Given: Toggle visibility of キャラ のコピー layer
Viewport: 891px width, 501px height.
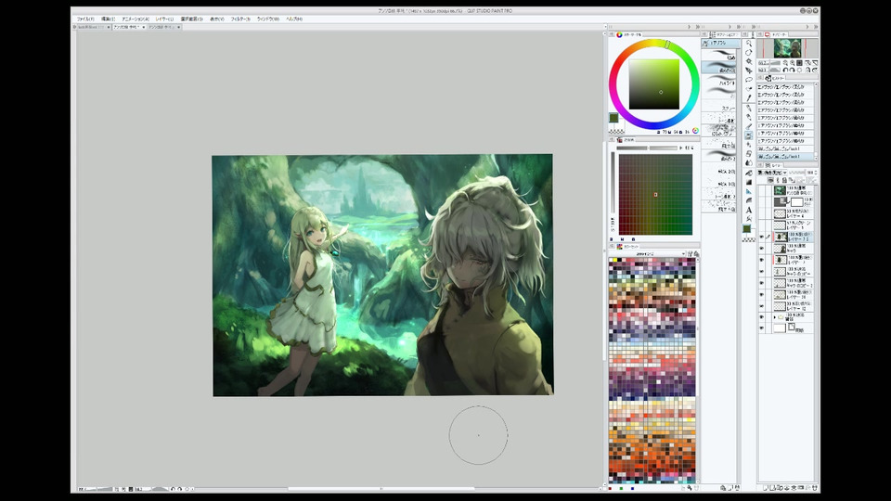Looking at the screenshot, I should [762, 272].
